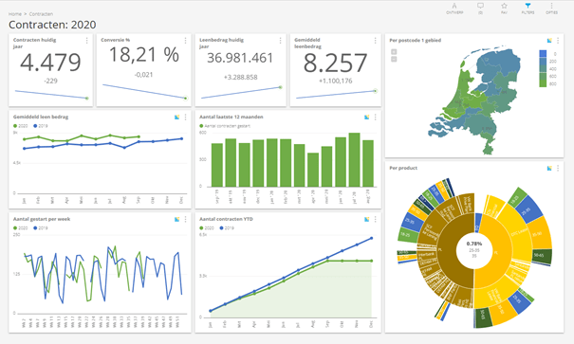Click chart type icon on Aantal laatste 12 maanden
Screen dimensions: 574x344
tap(367, 117)
